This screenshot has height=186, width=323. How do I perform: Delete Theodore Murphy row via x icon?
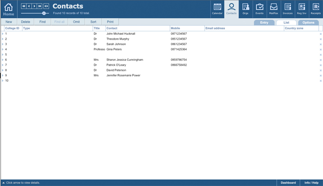(321, 39)
